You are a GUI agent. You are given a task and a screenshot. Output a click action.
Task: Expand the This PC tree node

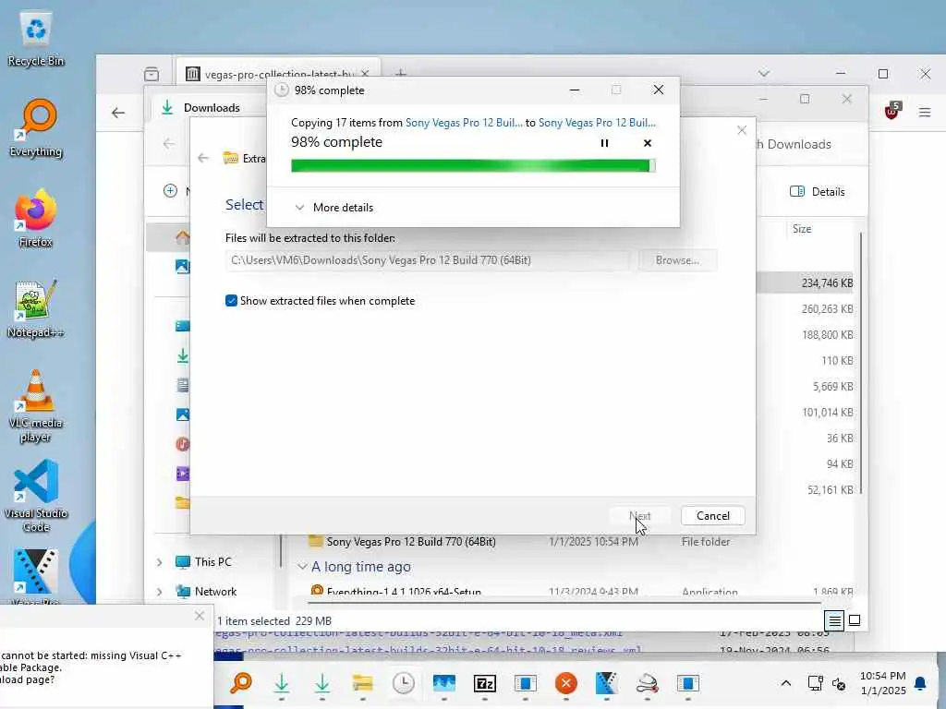click(x=159, y=562)
